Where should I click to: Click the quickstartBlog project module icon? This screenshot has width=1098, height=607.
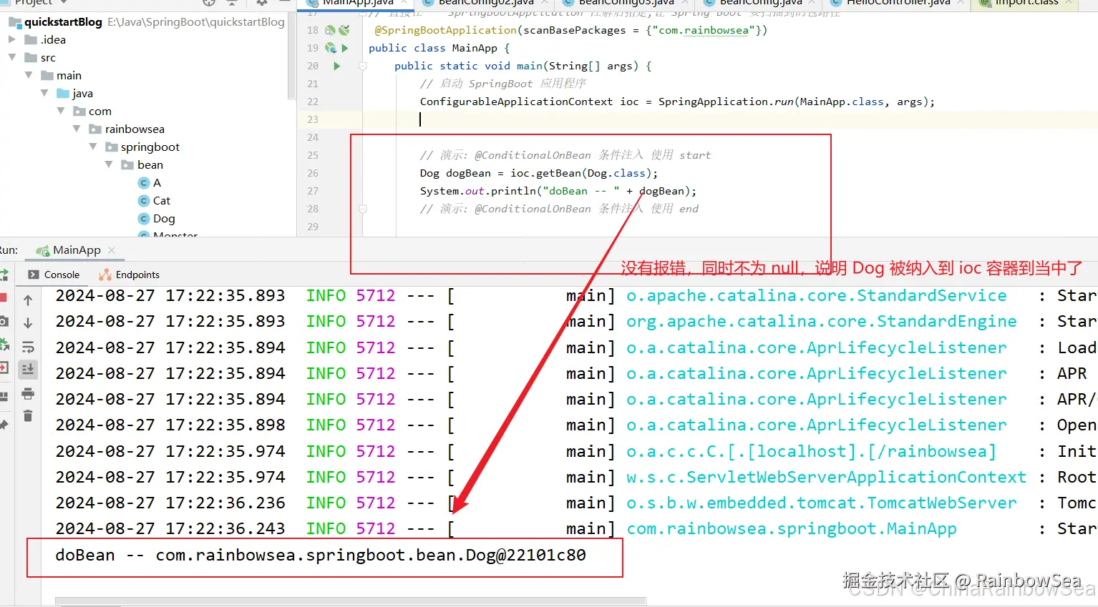(x=15, y=22)
